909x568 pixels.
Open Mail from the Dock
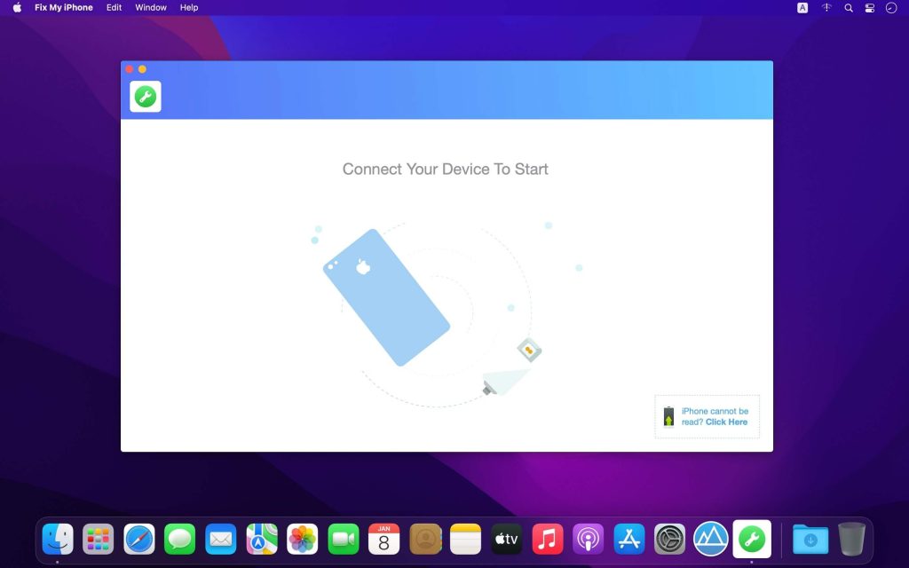(221, 539)
